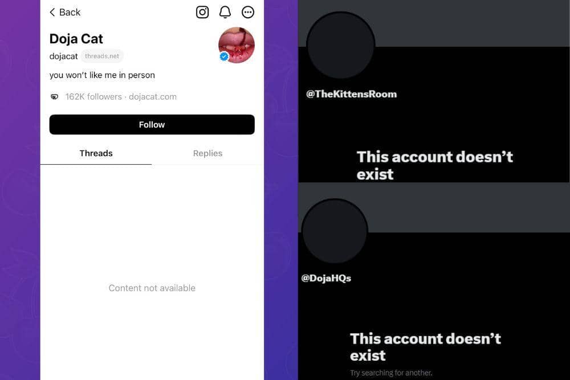Open Doja Cat's profile picture
The height and width of the screenshot is (380, 570).
[237, 43]
